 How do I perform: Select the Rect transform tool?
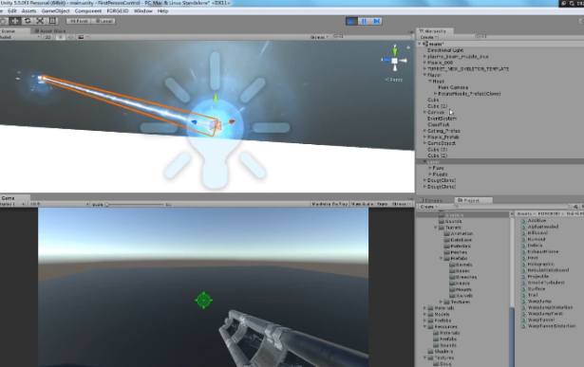[52, 21]
